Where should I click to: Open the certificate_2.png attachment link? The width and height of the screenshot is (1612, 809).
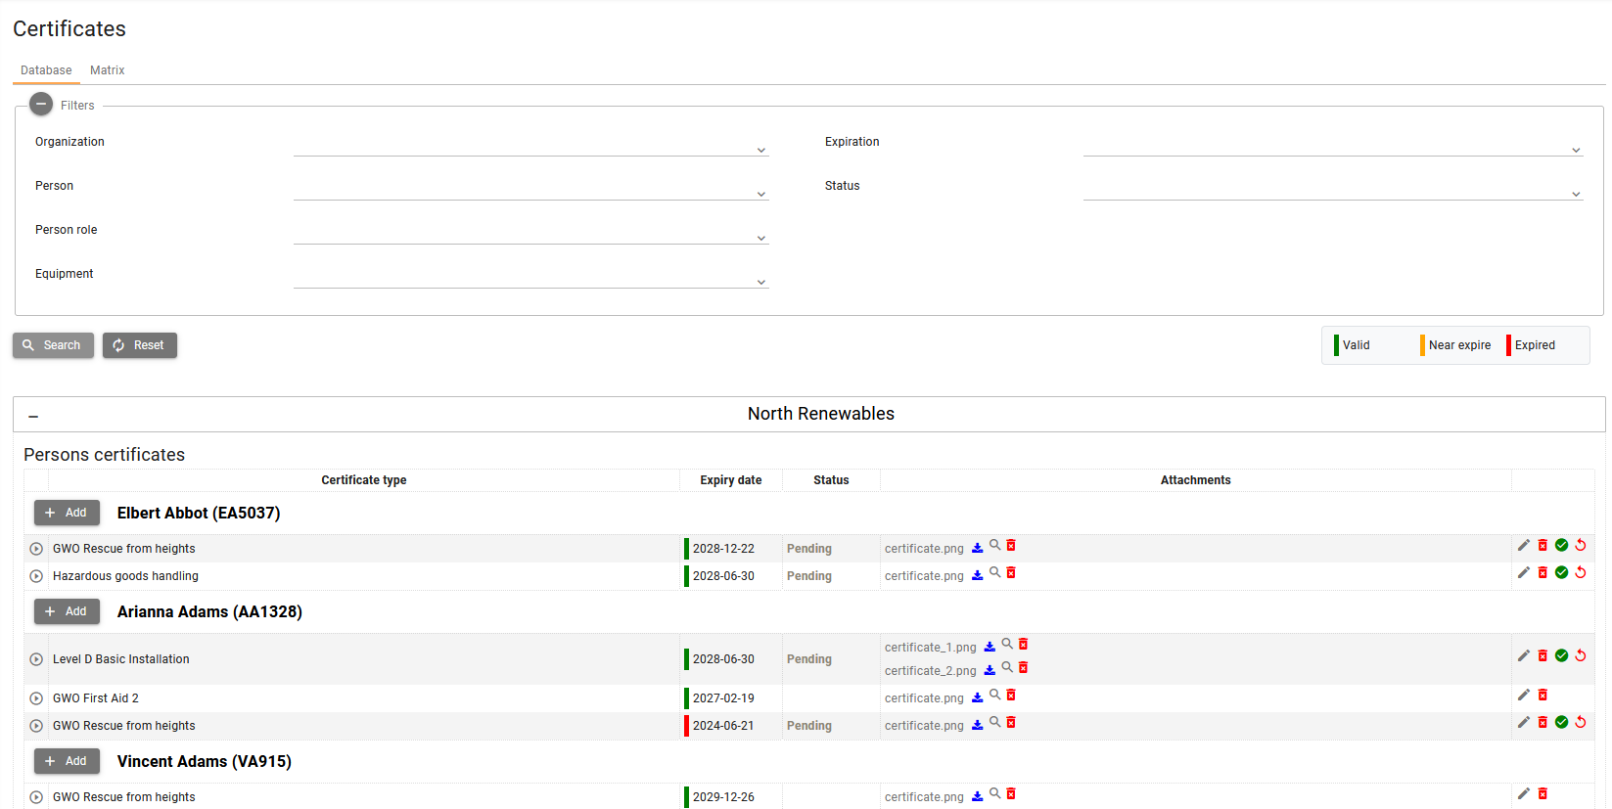click(930, 671)
